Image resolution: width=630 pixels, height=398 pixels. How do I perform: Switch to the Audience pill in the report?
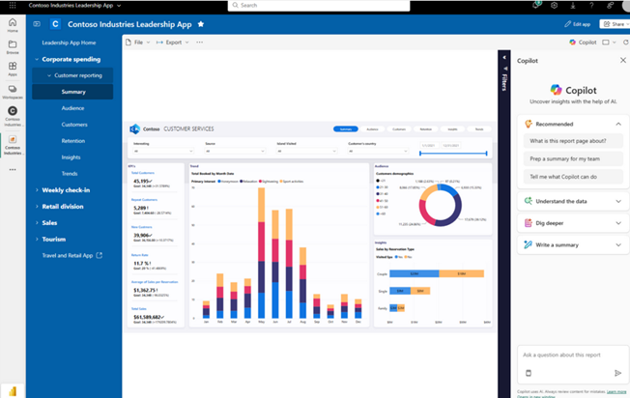[x=372, y=128]
